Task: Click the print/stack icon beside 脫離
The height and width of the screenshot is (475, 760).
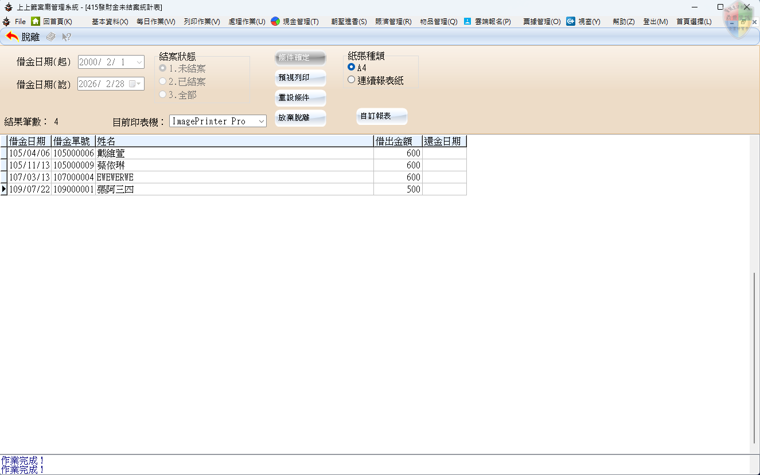Action: point(50,37)
